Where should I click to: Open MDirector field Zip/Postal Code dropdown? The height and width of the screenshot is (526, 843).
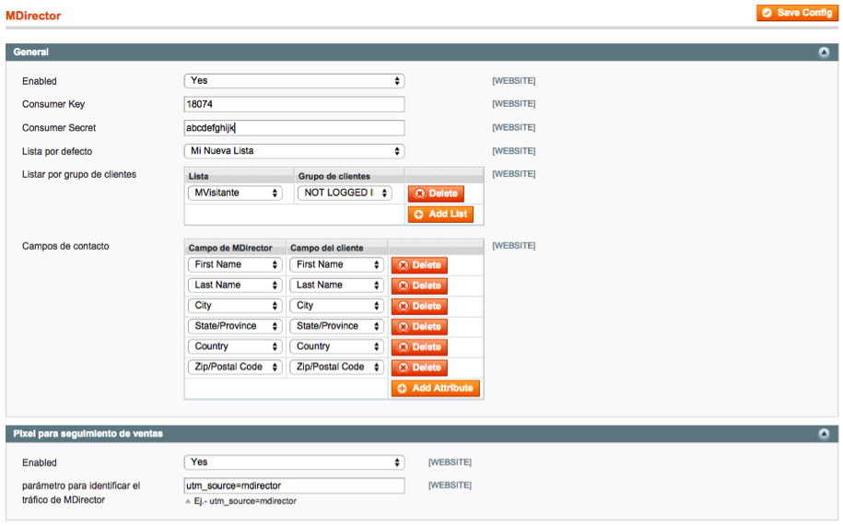(x=235, y=367)
